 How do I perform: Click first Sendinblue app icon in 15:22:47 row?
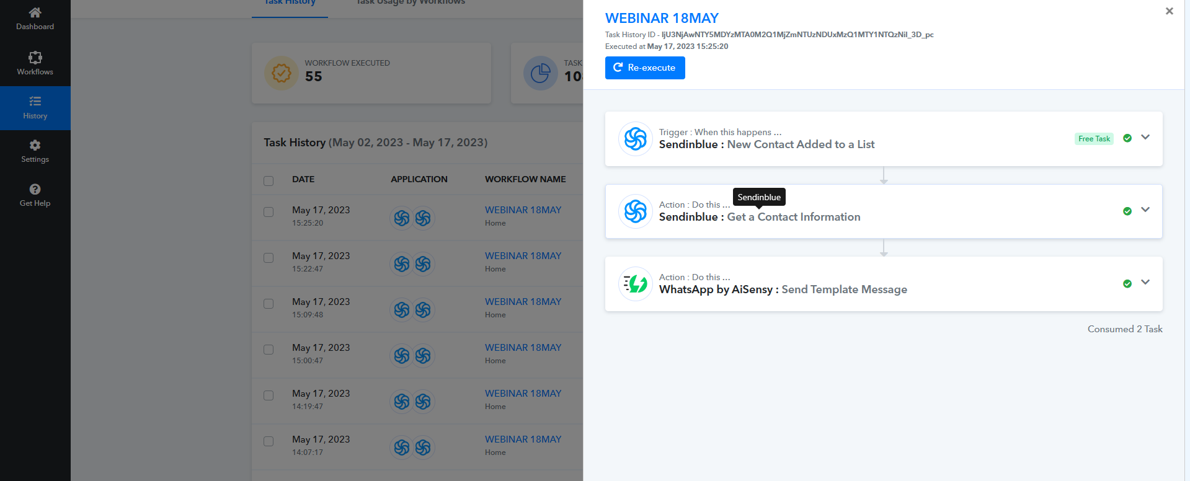coord(402,264)
